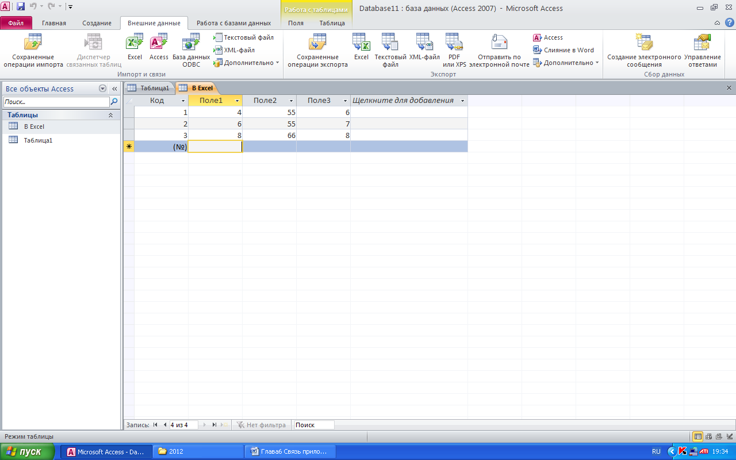Open Управление ответами
Image resolution: width=736 pixels, height=460 pixels.
pyautogui.click(x=702, y=51)
